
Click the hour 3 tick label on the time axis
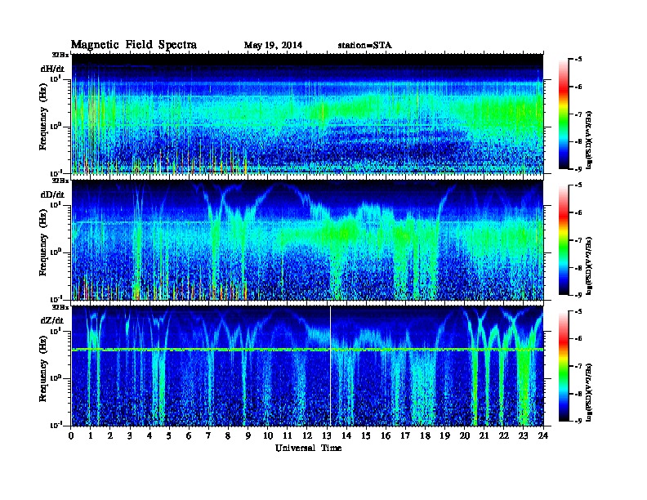coord(130,435)
